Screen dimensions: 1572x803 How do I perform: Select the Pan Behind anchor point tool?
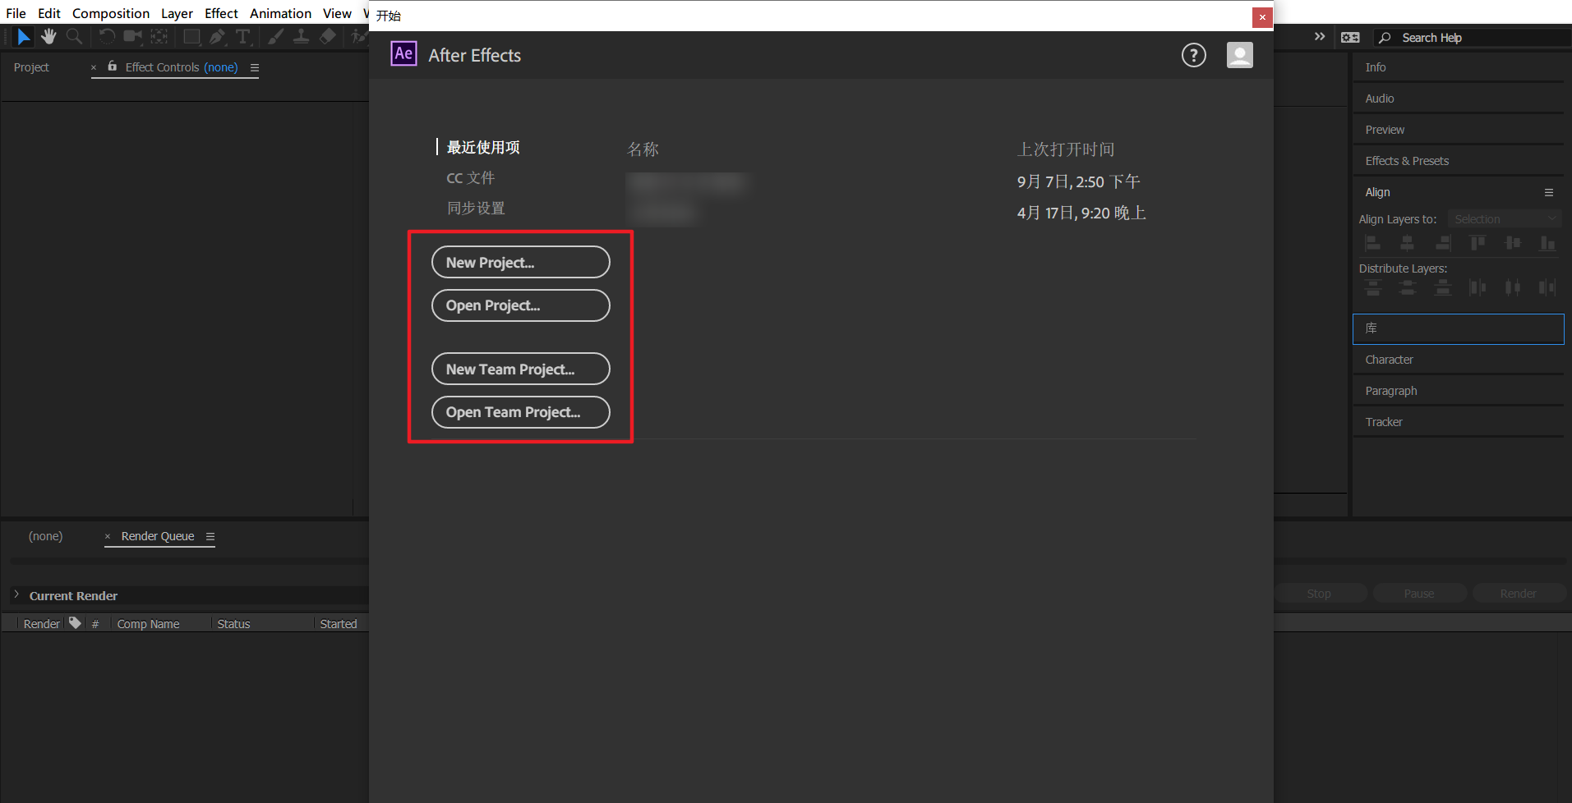click(159, 37)
